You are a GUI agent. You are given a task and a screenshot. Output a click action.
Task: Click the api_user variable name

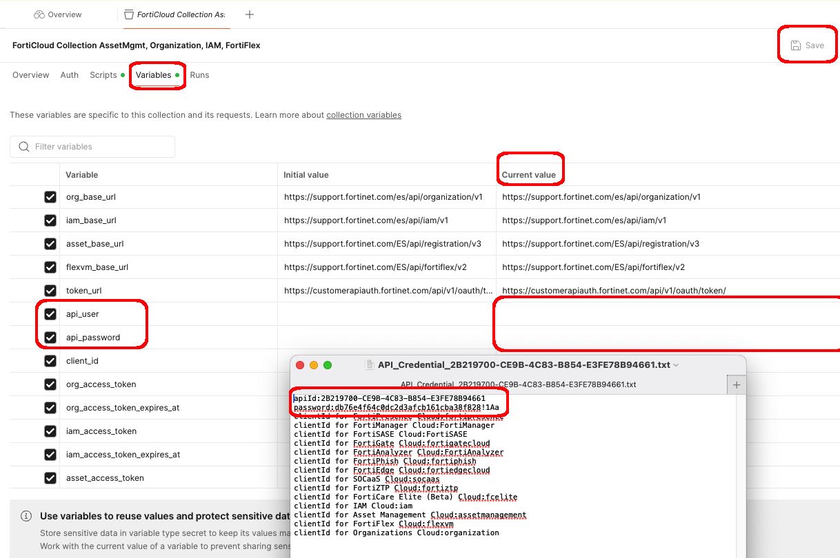click(83, 314)
